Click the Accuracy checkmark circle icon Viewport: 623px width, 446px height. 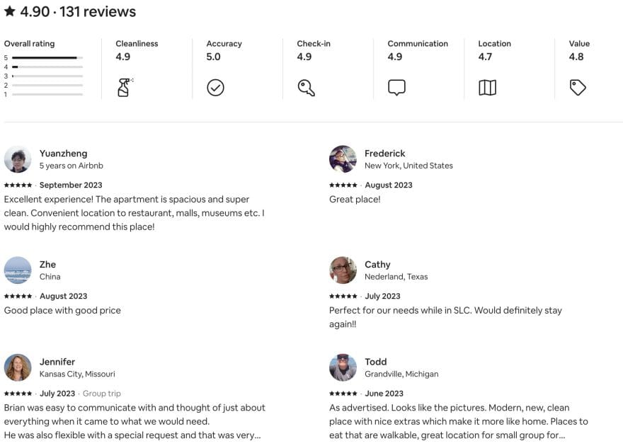click(215, 88)
